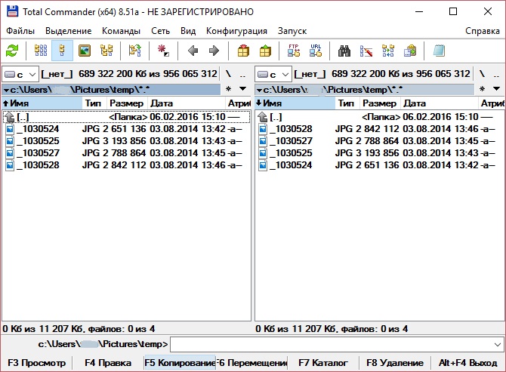Image resolution: width=506 pixels, height=372 pixels.
Task: Click F4 Правка button
Action: (108, 363)
